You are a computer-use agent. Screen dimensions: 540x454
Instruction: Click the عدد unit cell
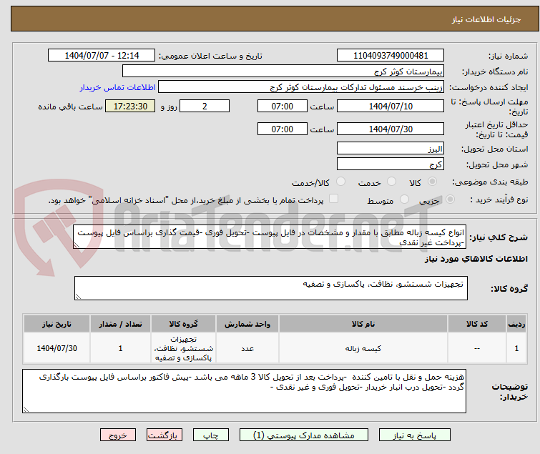tap(247, 348)
